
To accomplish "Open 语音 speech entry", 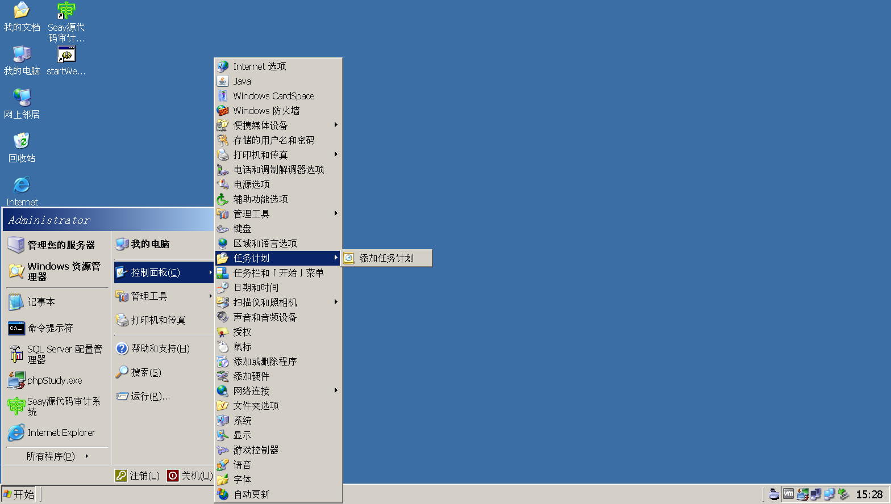I will [278, 465].
